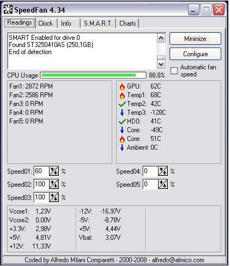The height and width of the screenshot is (266, 230).
Task: Click the -5V -8,78V voltage reading
Action: [x=100, y=220]
